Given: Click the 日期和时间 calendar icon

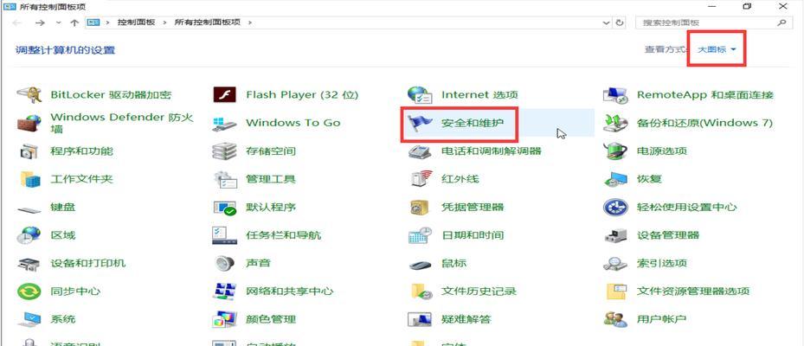Looking at the screenshot, I should [420, 235].
